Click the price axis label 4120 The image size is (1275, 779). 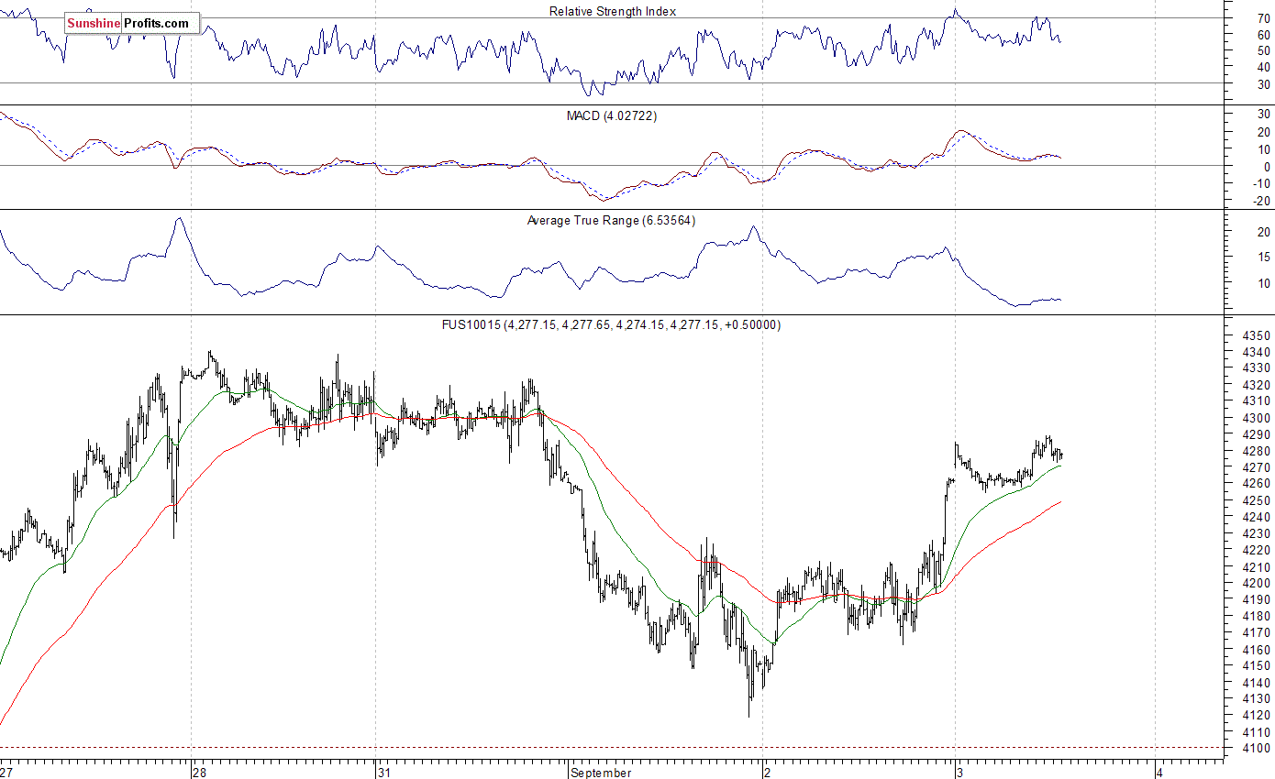pos(1256,716)
